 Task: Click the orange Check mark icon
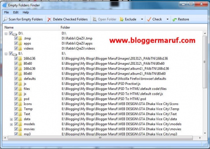[149, 19]
